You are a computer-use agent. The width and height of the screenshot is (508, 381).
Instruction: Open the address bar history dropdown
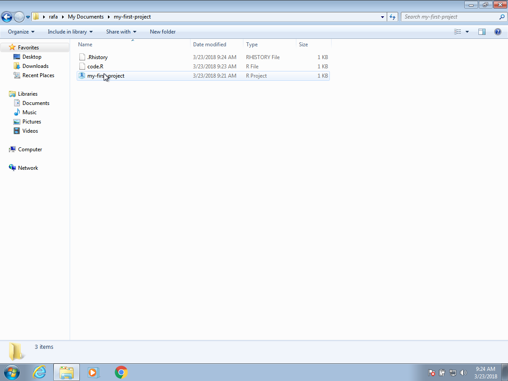point(382,17)
